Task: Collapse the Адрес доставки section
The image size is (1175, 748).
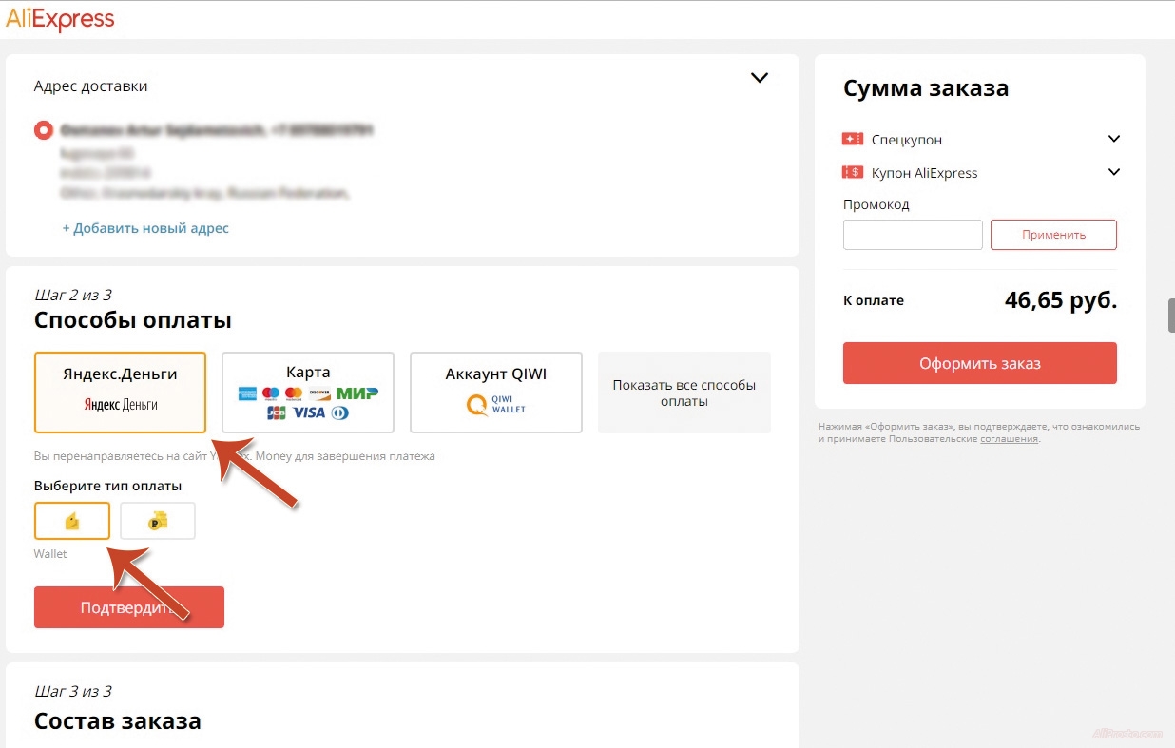Action: tap(759, 78)
